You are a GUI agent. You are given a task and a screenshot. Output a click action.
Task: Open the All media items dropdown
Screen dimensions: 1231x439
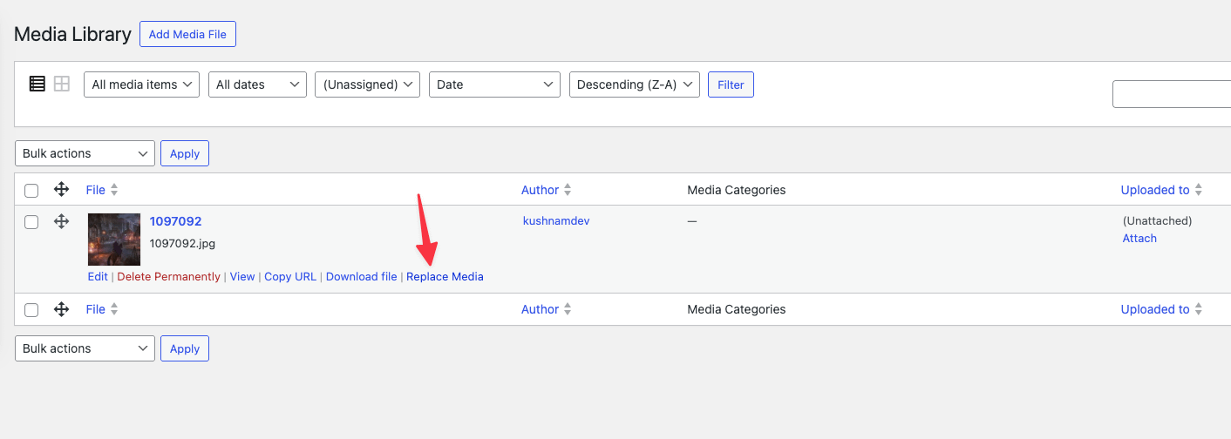(x=141, y=84)
